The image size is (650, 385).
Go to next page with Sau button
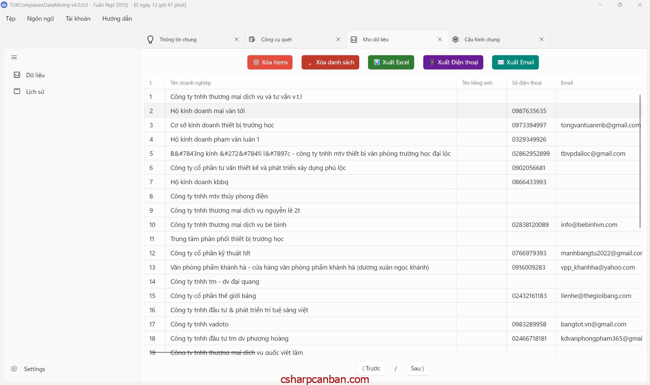[417, 368]
